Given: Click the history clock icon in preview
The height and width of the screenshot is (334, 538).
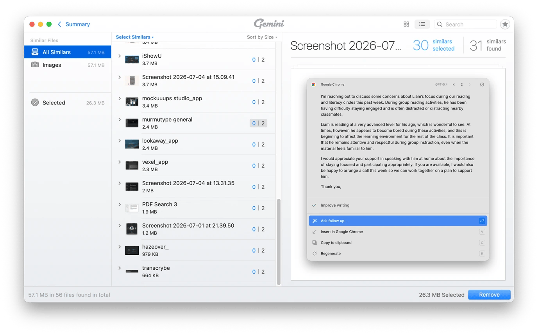Looking at the screenshot, I should (482, 85).
